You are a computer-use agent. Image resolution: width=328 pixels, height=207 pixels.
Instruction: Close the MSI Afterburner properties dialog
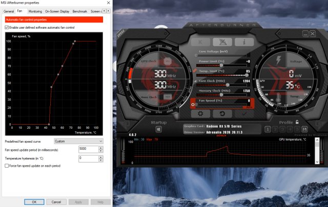[x=108, y=3]
